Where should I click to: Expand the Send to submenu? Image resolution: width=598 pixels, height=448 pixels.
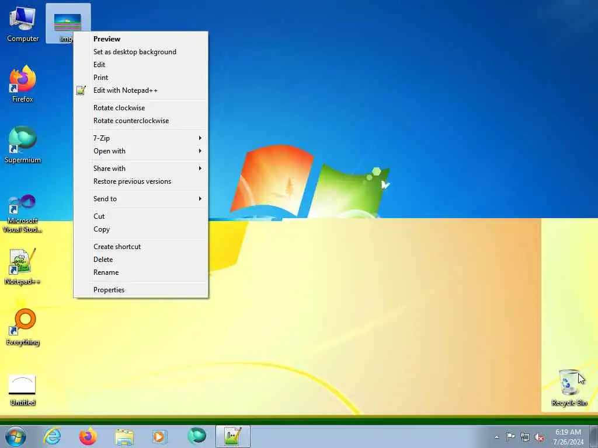click(141, 199)
